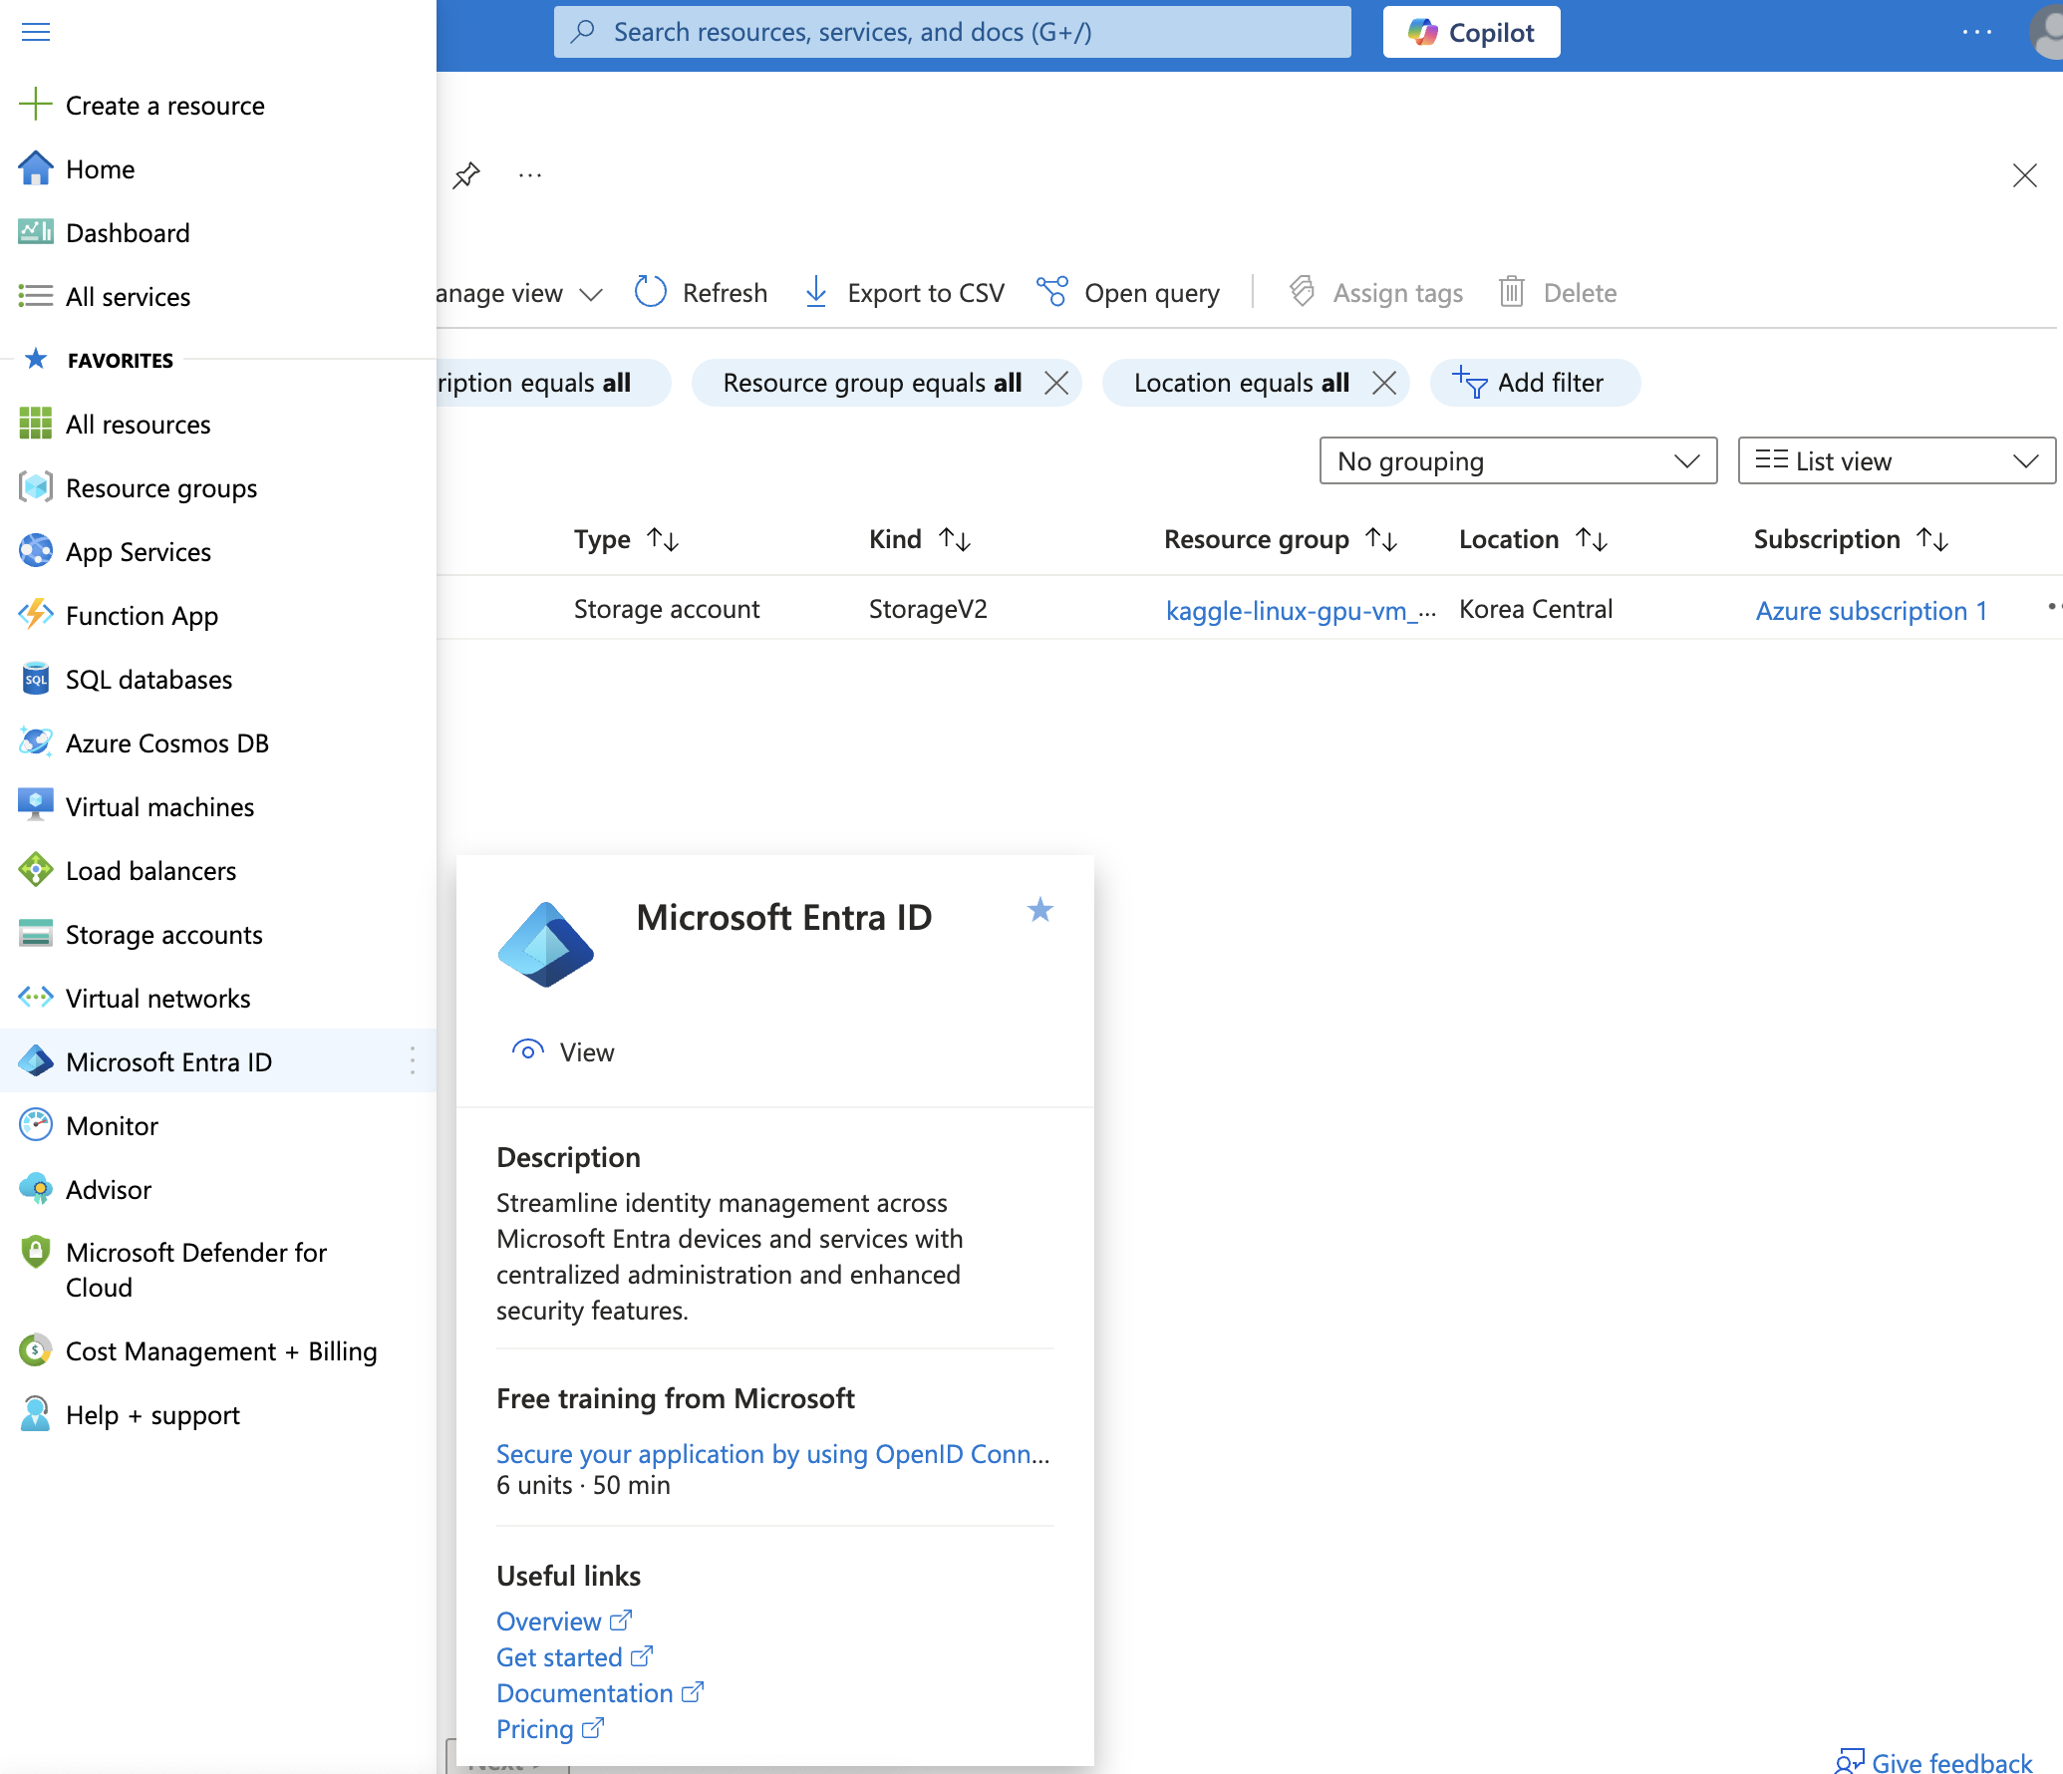The height and width of the screenshot is (1774, 2063).
Task: Open App Services from favorites
Action: click(139, 551)
